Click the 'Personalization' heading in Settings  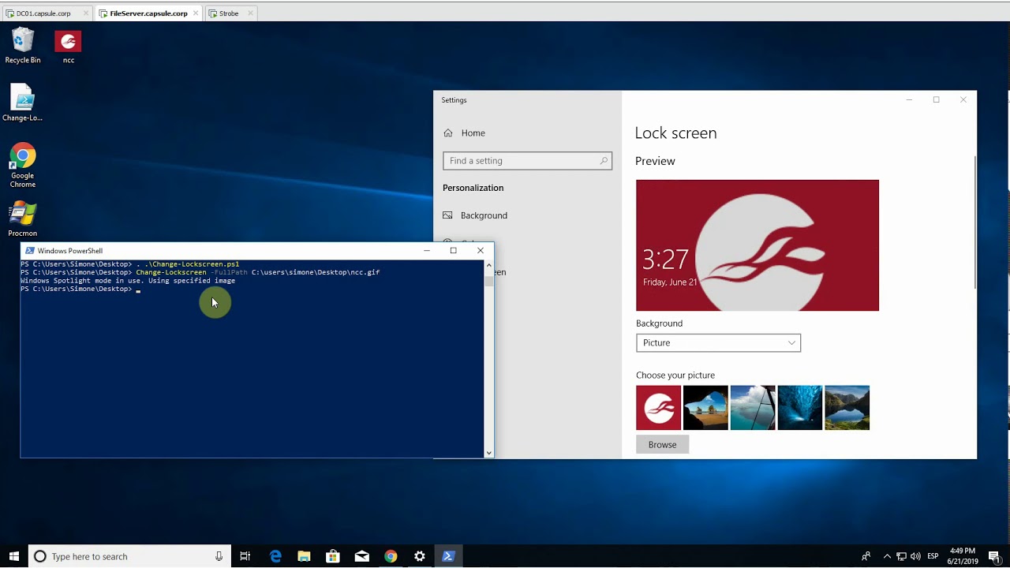tap(473, 188)
